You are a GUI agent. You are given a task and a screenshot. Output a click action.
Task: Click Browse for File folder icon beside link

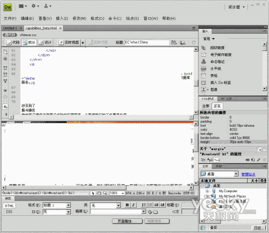(x=155, y=212)
